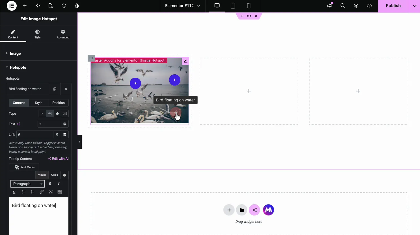Toggle underline formatting in the editor
The height and width of the screenshot is (235, 420).
(14, 192)
